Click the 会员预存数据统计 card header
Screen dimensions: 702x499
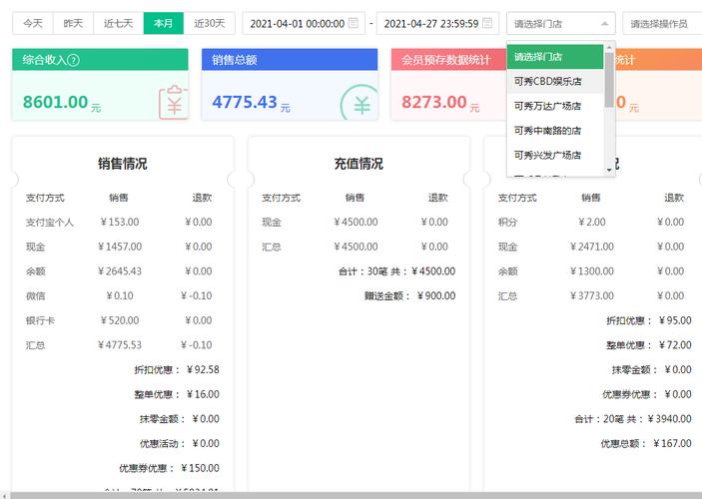point(448,60)
